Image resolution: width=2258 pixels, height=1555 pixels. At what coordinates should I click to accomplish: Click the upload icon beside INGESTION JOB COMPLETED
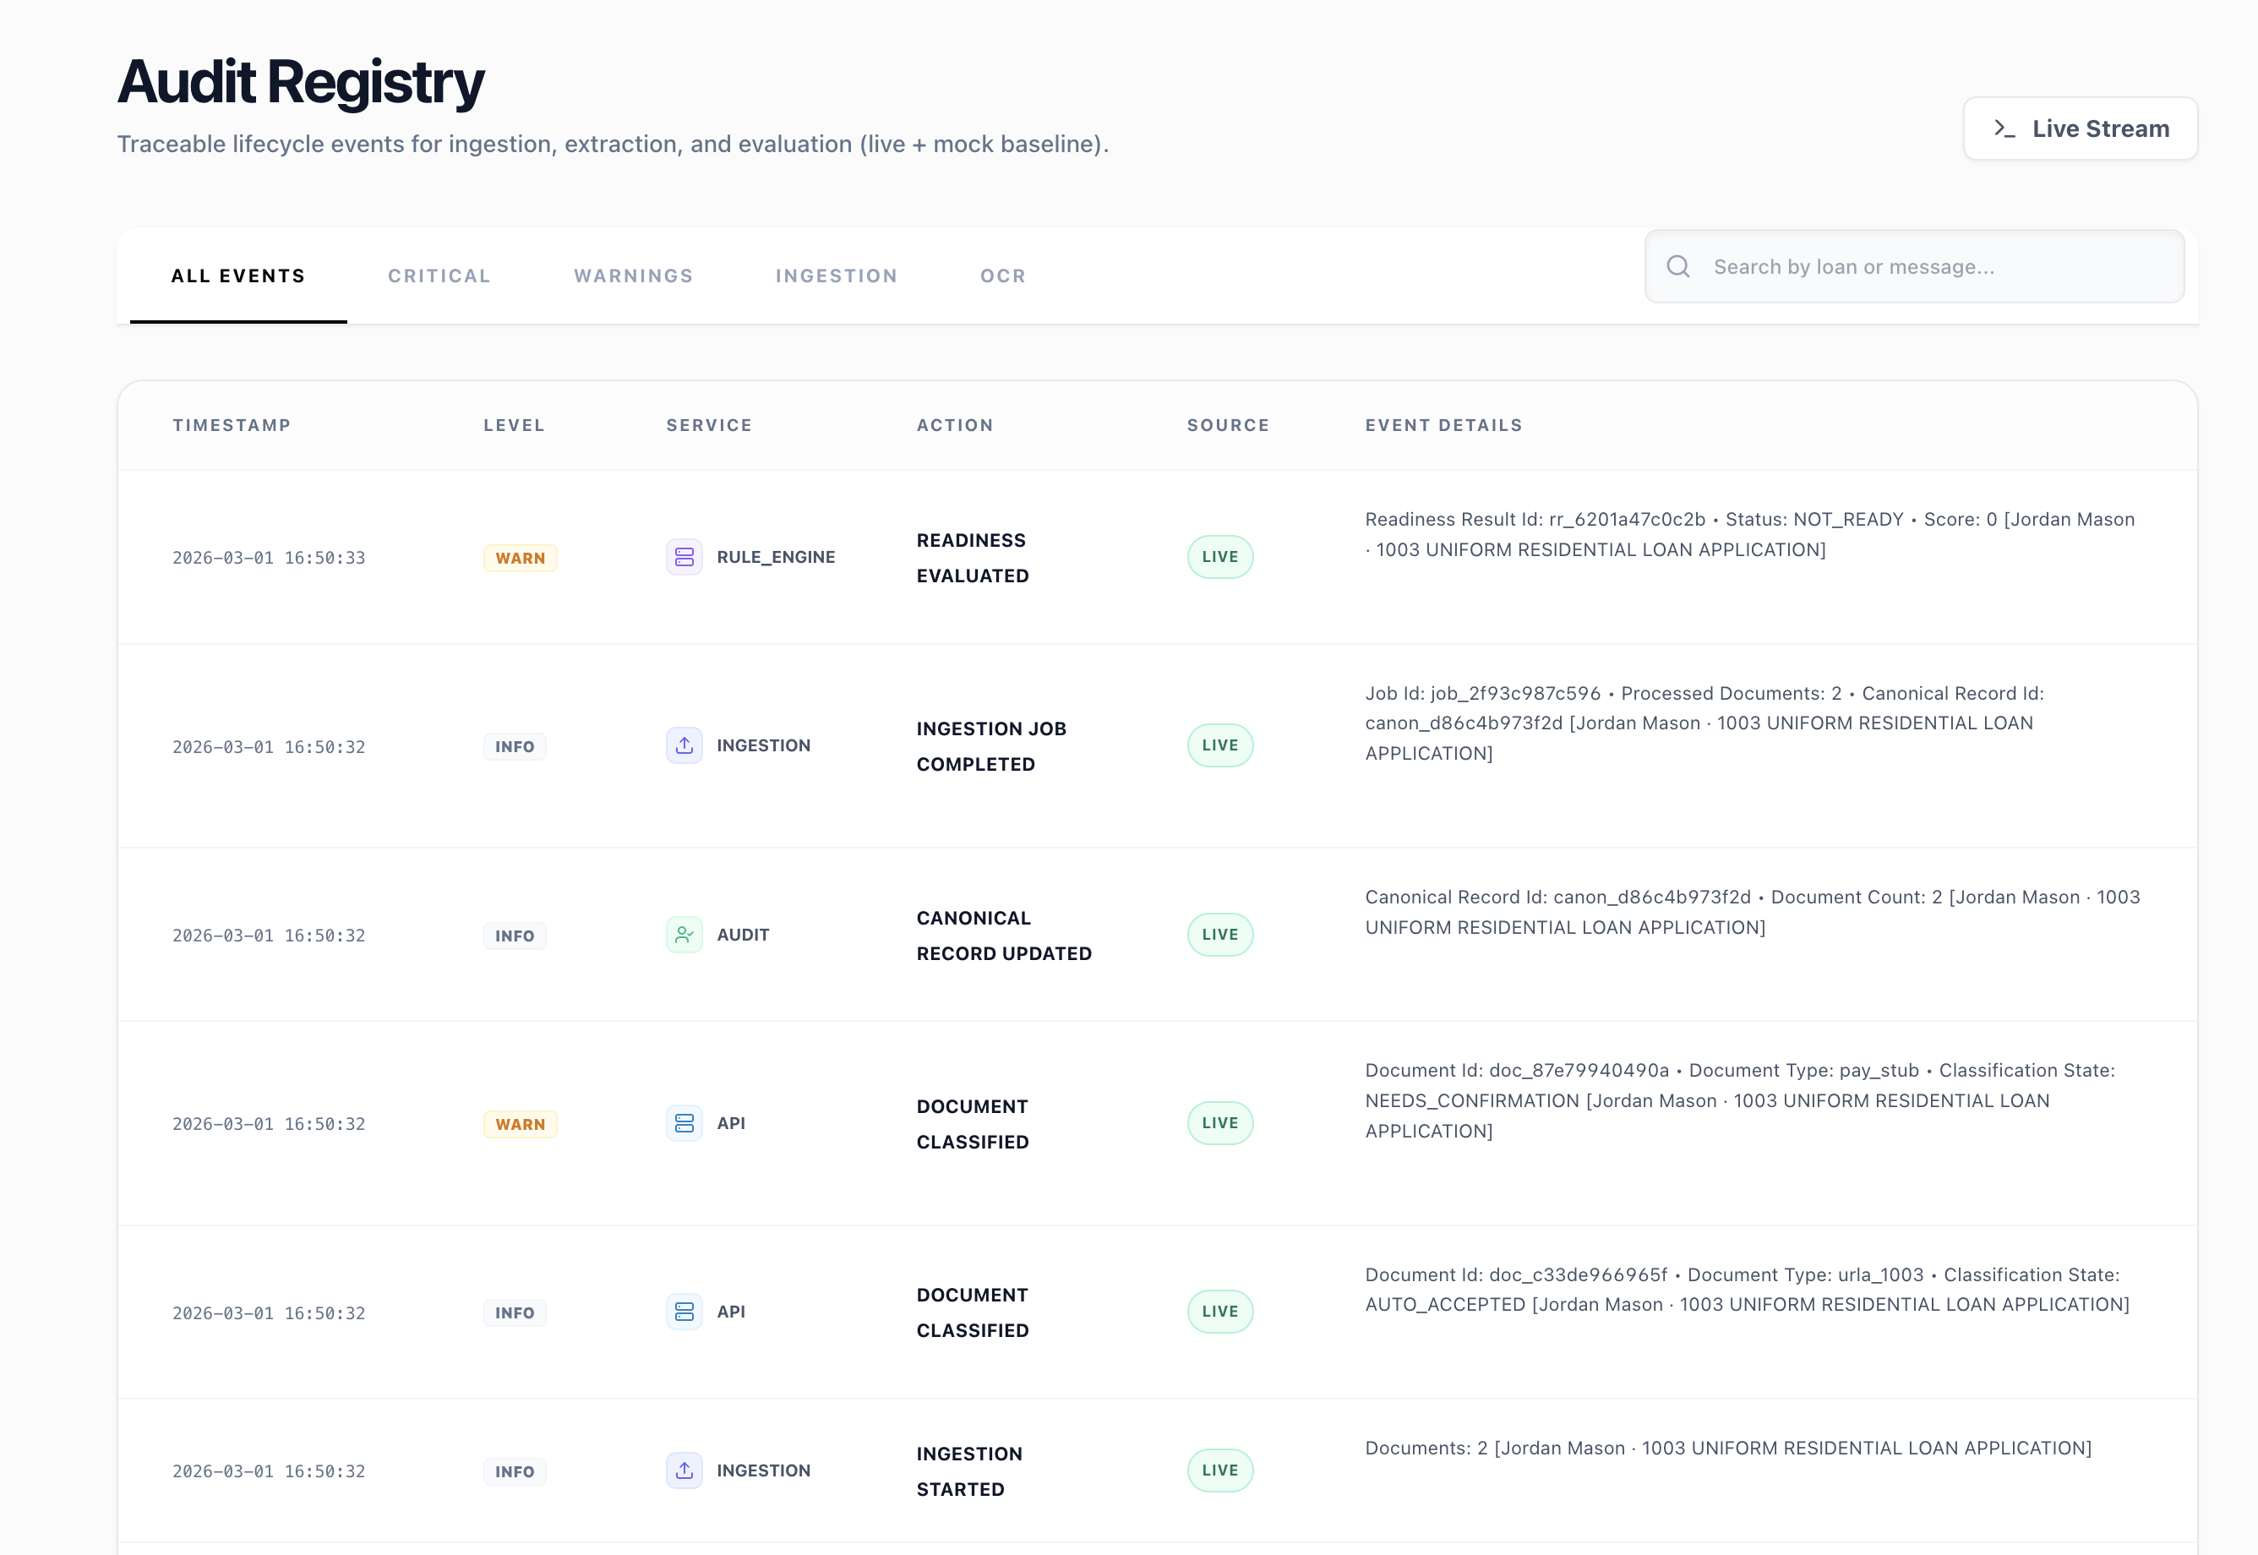684,745
